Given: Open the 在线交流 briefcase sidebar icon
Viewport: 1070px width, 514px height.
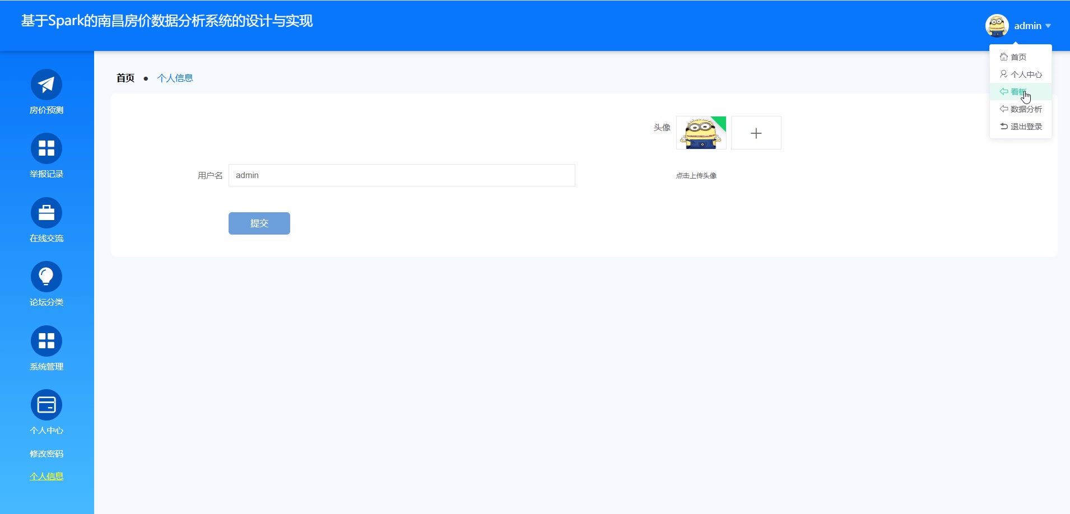Looking at the screenshot, I should pos(46,213).
